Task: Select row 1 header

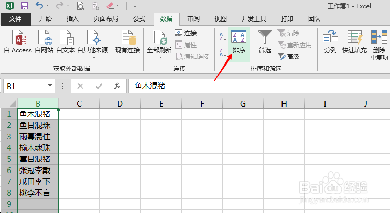Action: (9, 114)
